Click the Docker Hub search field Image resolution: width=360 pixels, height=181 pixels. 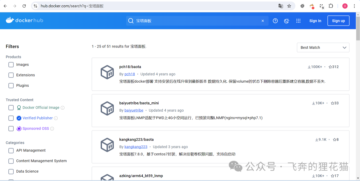197,21
